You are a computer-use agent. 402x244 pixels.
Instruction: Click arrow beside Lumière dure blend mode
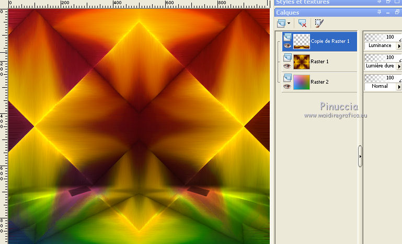tap(399, 66)
